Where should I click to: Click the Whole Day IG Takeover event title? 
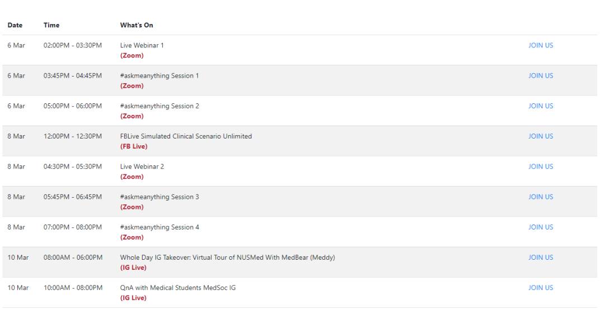[x=227, y=257]
